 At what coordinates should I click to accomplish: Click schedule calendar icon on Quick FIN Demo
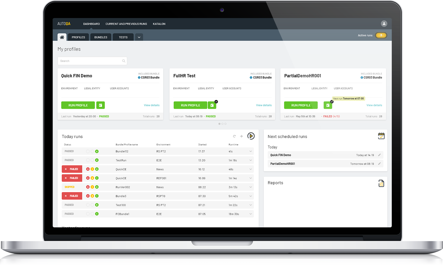click(100, 105)
